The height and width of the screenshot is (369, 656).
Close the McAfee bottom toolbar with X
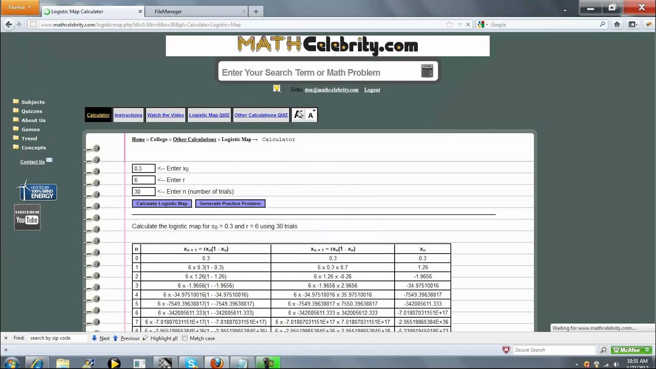6,350
